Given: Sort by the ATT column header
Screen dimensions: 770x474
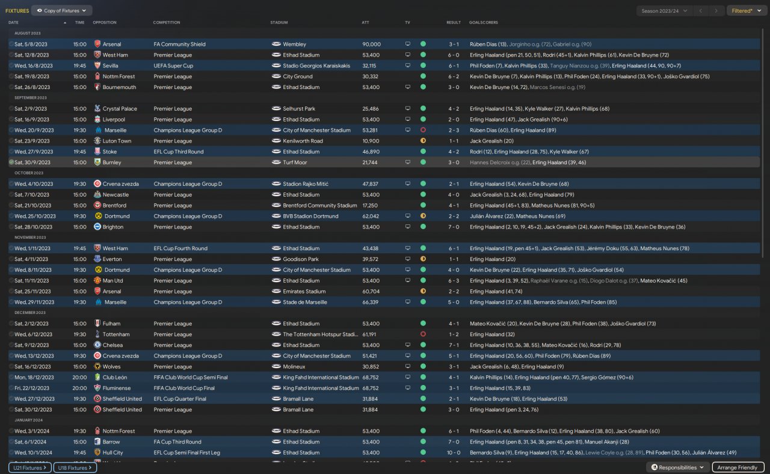Looking at the screenshot, I should (365, 22).
